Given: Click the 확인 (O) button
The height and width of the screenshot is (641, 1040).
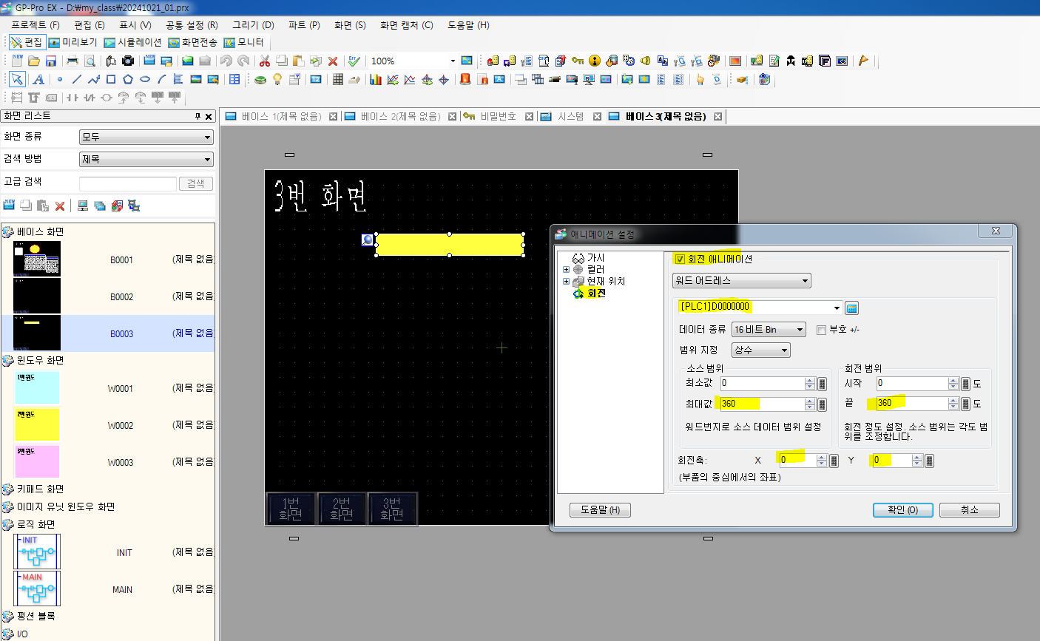Looking at the screenshot, I should (x=902, y=510).
